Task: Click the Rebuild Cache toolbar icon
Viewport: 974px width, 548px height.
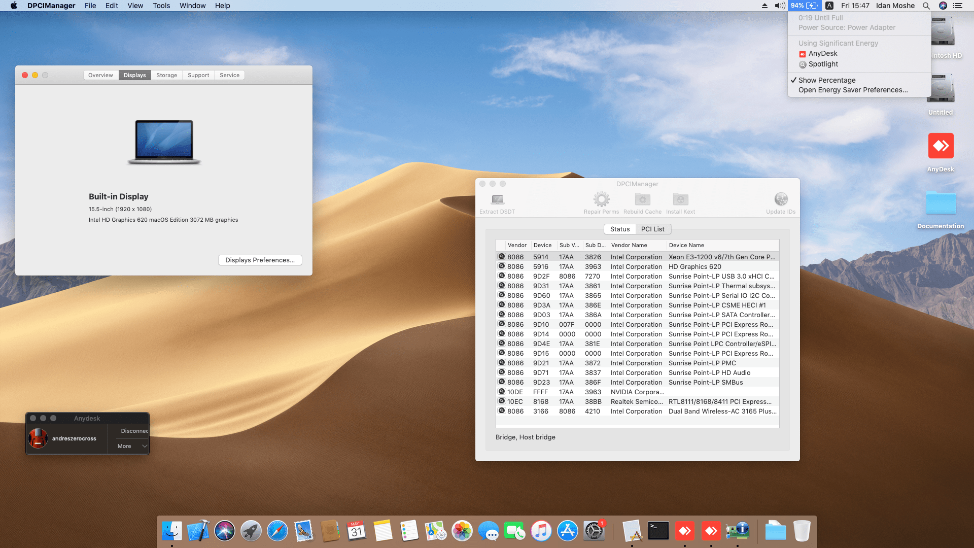Action: (x=642, y=199)
